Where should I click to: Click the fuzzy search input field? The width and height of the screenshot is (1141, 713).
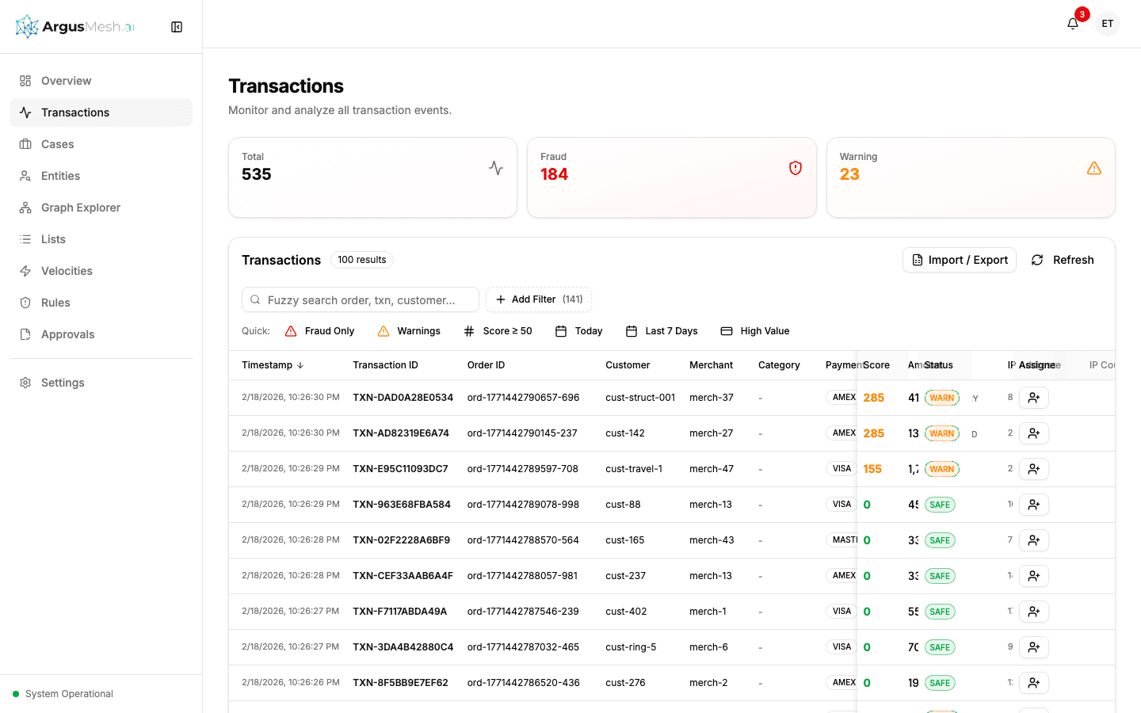(x=360, y=299)
